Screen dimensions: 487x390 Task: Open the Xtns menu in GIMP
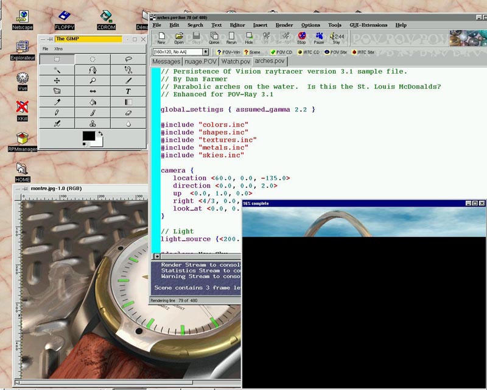coord(58,49)
